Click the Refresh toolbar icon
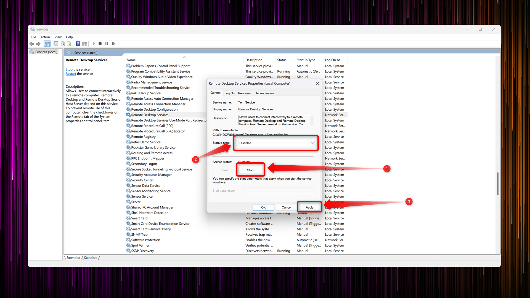 63,44
